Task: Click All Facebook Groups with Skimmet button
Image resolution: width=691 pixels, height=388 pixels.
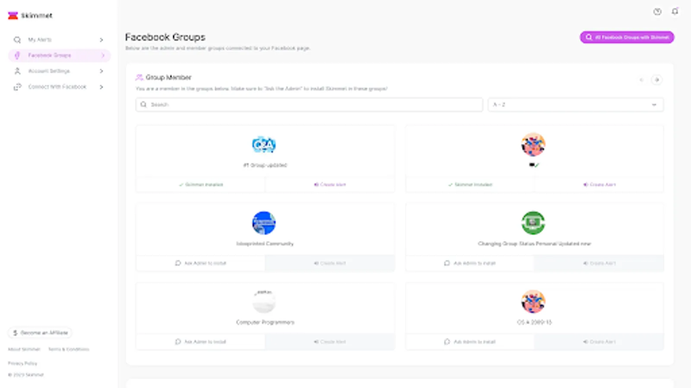Action: pos(627,37)
